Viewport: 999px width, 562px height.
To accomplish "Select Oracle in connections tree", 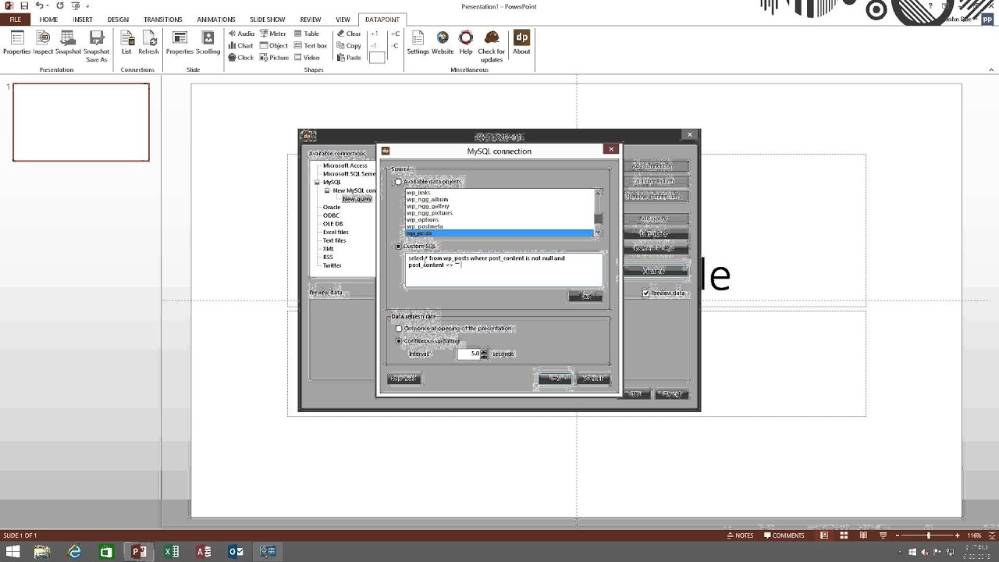I will [x=332, y=208].
